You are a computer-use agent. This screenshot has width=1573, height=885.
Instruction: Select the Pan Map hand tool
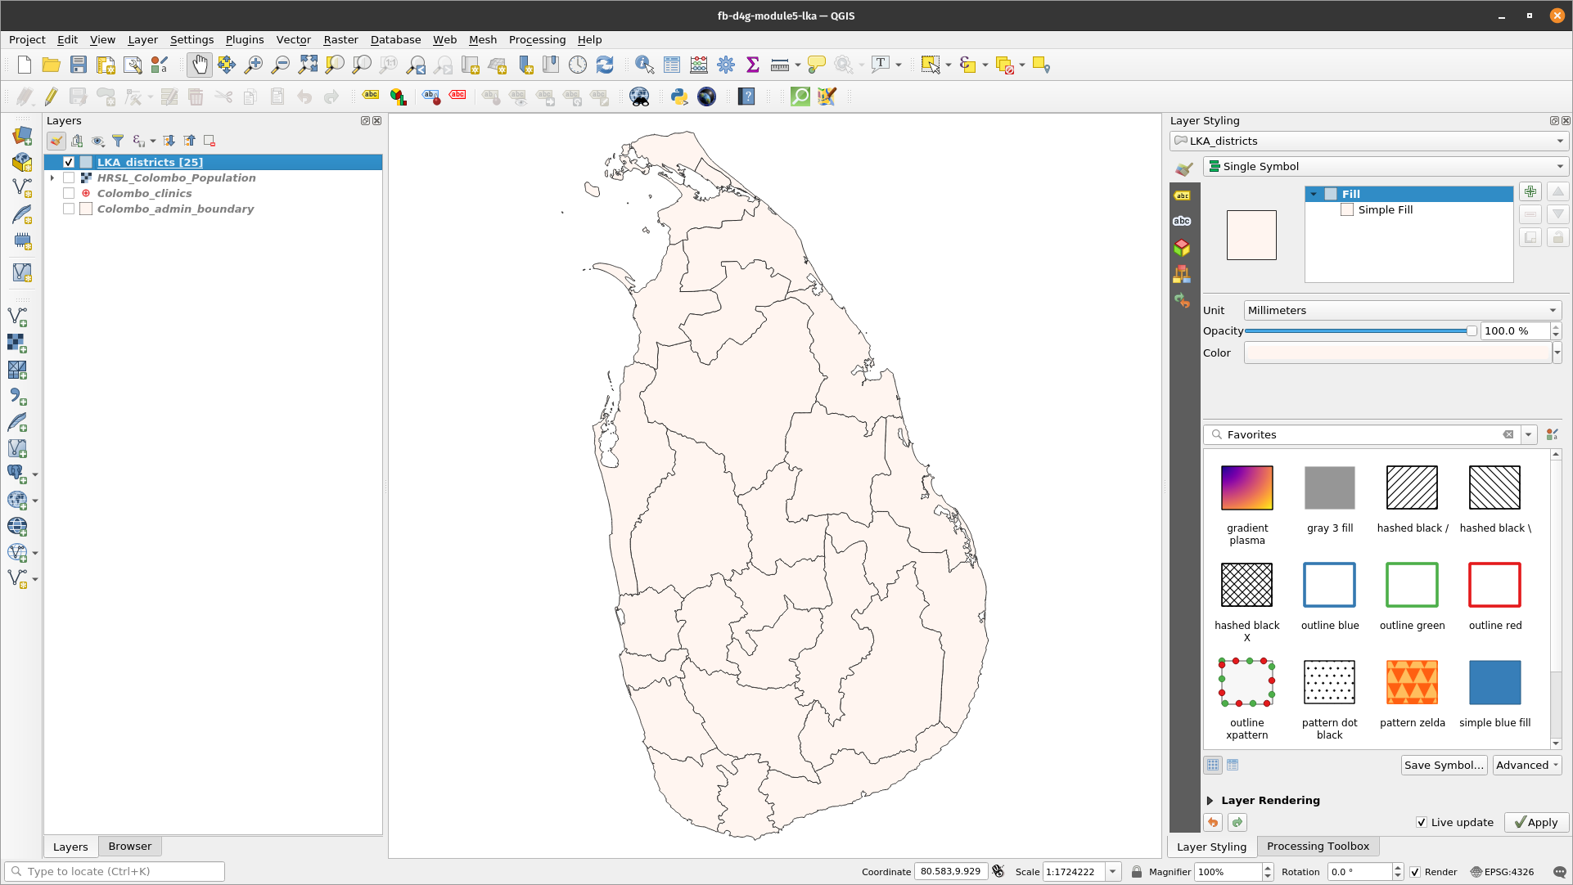pos(199,65)
